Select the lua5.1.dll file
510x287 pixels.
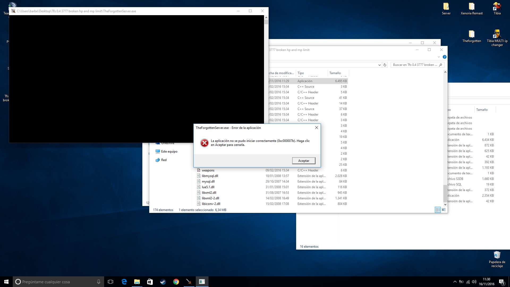[x=272, y=187]
